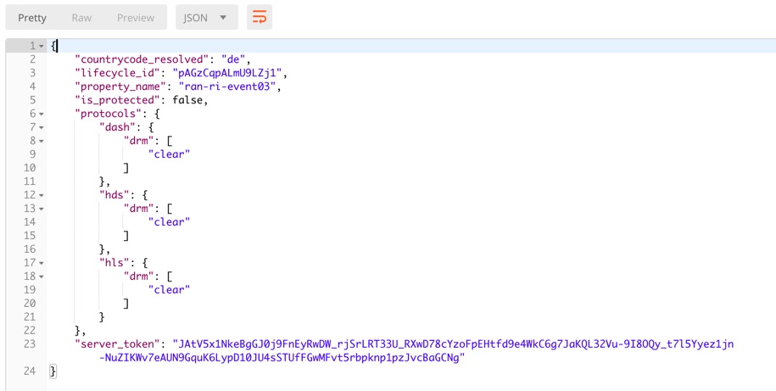Open the JSON format dropdown
Image resolution: width=776 pixels, height=391 pixels.
[x=206, y=18]
